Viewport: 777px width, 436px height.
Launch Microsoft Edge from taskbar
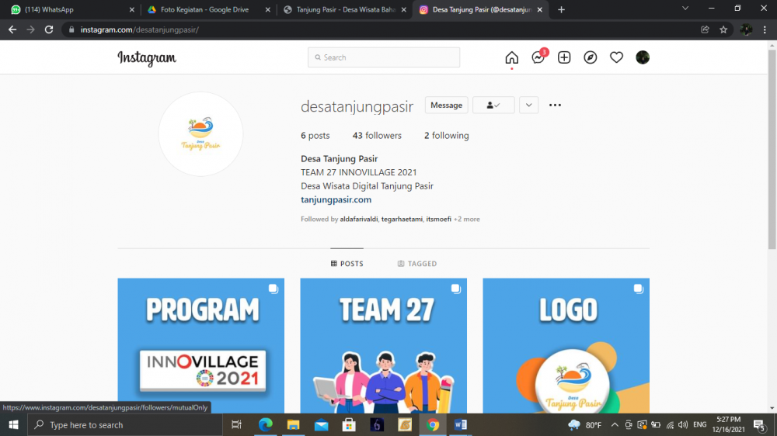(x=265, y=424)
